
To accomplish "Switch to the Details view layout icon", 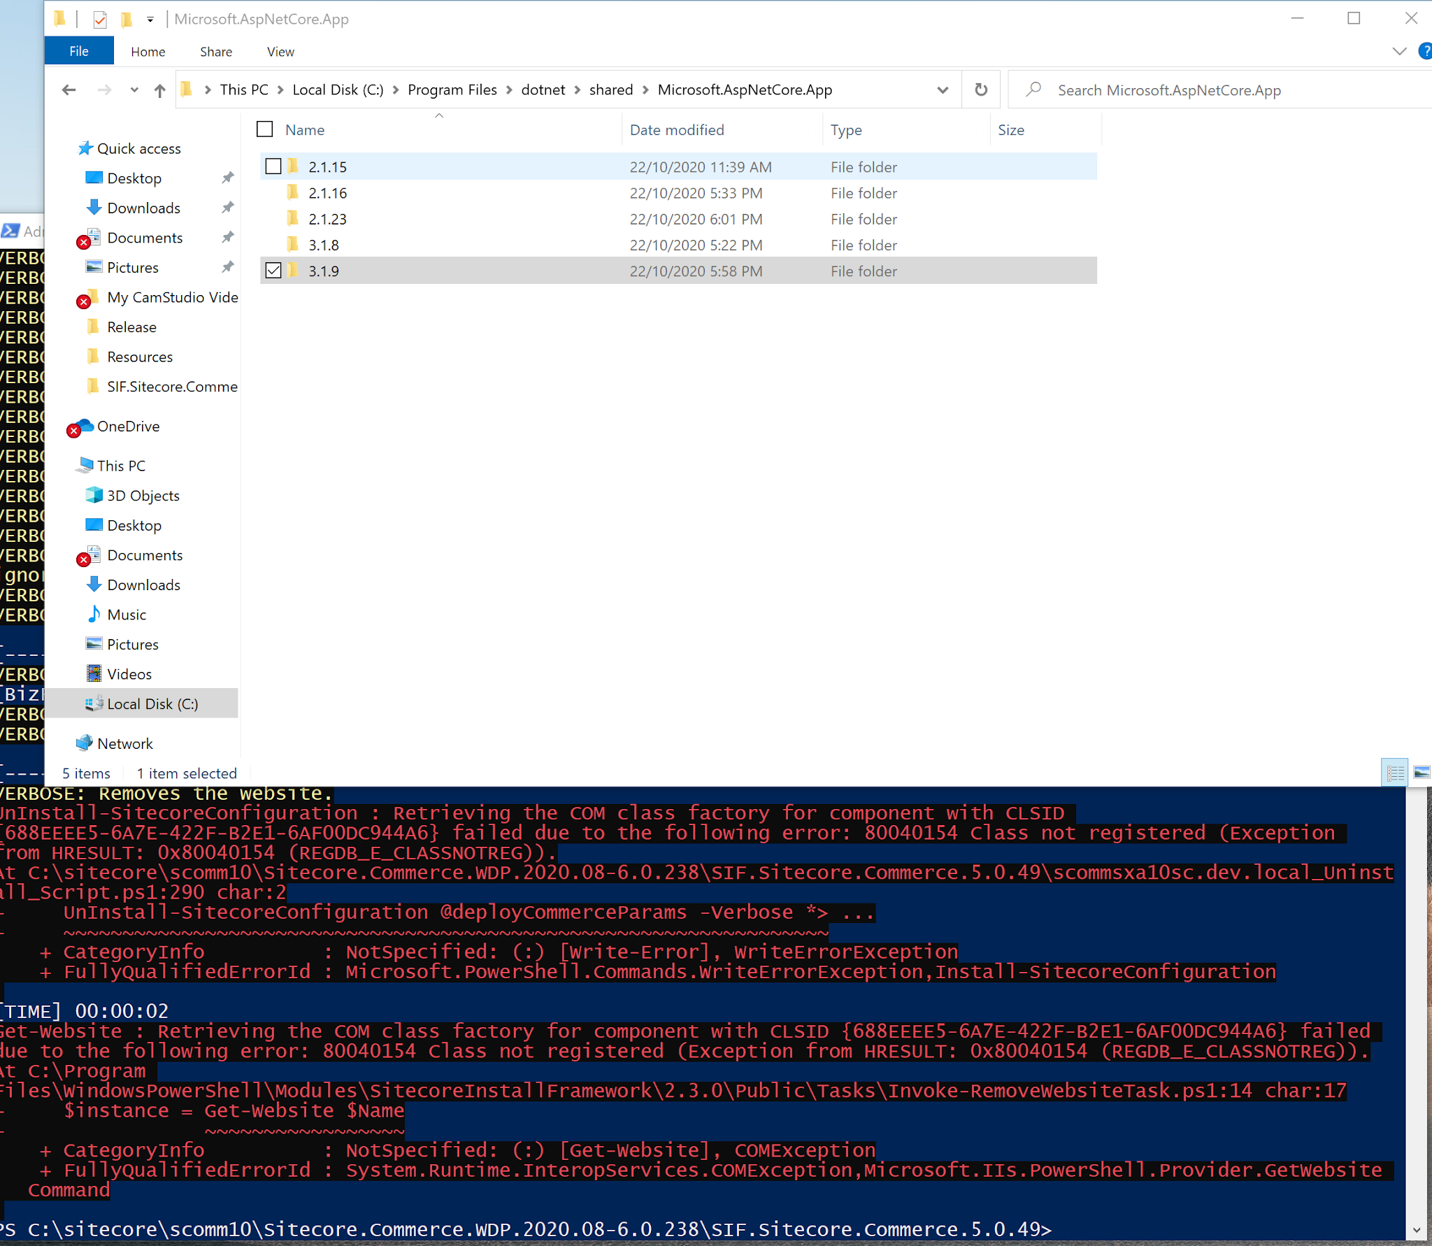I will 1395,773.
